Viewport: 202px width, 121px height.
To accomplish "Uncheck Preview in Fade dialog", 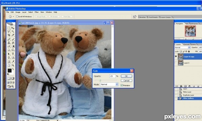I will click(122, 85).
